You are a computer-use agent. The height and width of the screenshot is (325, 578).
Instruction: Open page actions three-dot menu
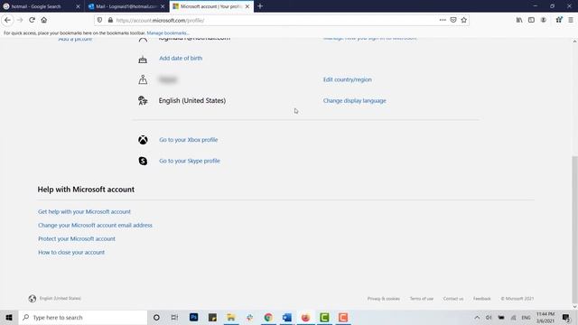point(443,20)
